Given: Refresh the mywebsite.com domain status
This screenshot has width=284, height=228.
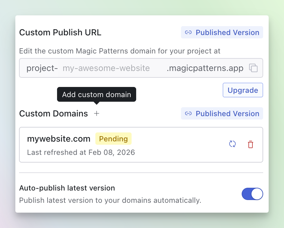Looking at the screenshot, I should 232,144.
